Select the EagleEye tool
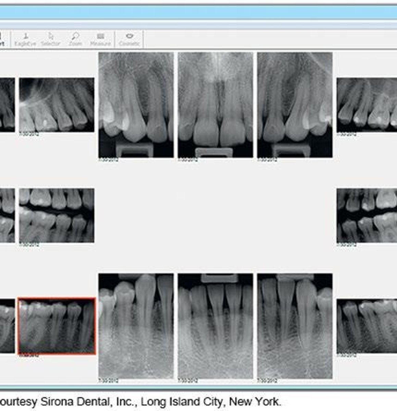The height and width of the screenshot is (411, 397). 25,39
